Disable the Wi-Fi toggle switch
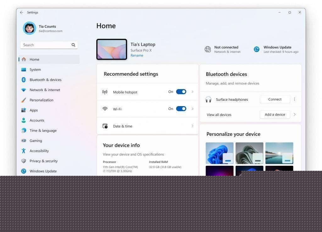Screen dimensions: 322x232 pyautogui.click(x=181, y=109)
